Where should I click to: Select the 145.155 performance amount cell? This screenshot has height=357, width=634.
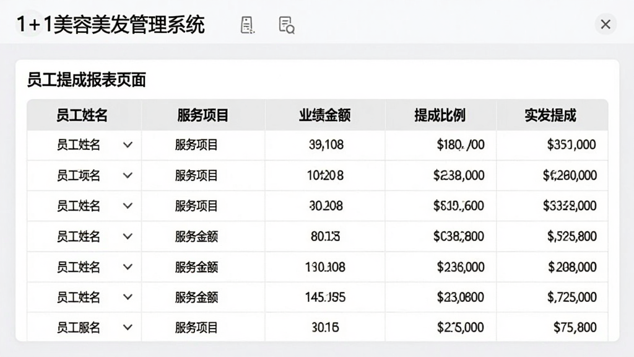click(x=325, y=297)
